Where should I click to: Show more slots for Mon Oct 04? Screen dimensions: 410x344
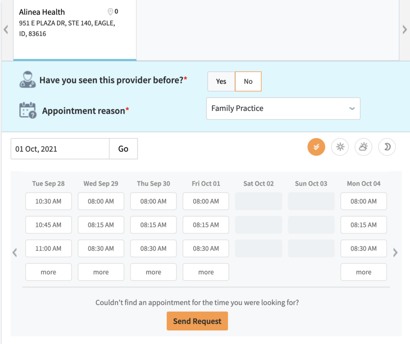364,272
